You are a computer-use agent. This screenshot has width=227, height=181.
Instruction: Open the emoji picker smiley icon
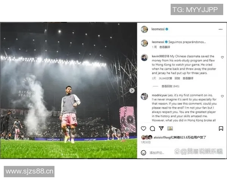coord(143,153)
